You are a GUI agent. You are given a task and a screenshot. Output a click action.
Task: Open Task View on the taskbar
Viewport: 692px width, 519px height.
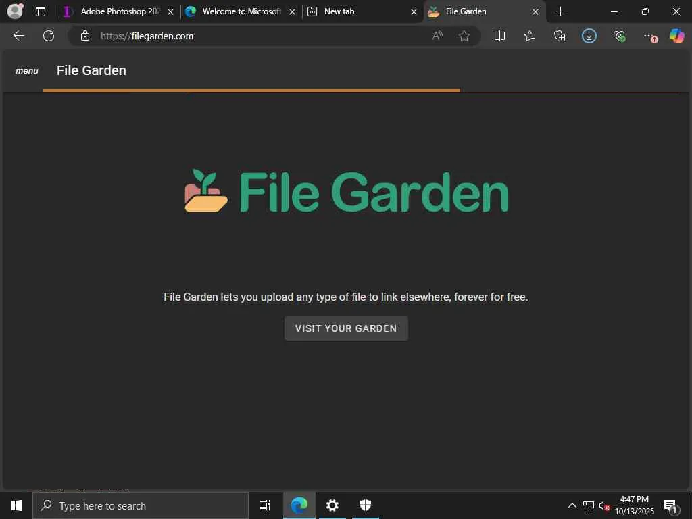(265, 505)
